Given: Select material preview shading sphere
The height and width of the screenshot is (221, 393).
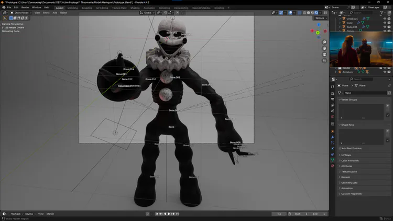Looking at the screenshot, I should pyautogui.click(x=312, y=13).
